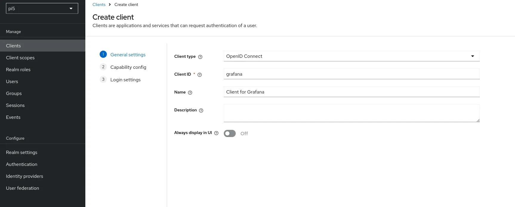Click the Clients breadcrumb link

pyautogui.click(x=99, y=4)
